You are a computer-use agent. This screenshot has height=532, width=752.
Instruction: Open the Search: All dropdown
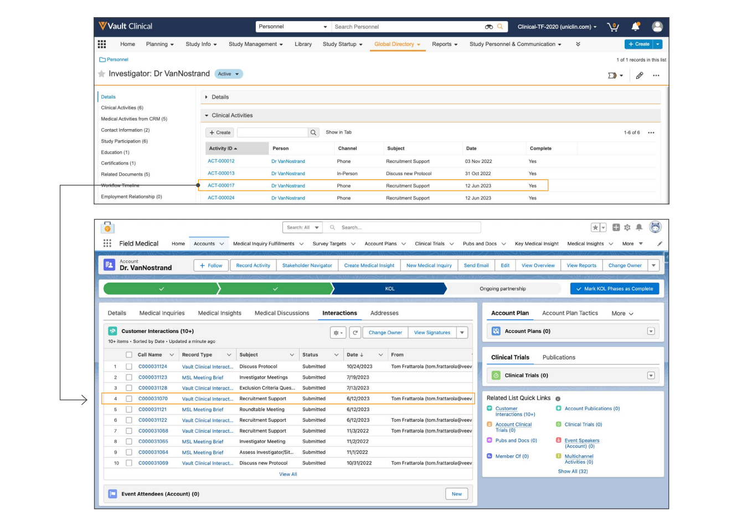[302, 227]
